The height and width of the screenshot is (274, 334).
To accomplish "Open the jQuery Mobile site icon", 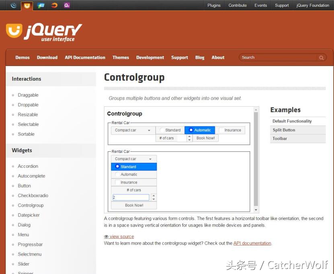I will pyautogui.click(x=41, y=5).
